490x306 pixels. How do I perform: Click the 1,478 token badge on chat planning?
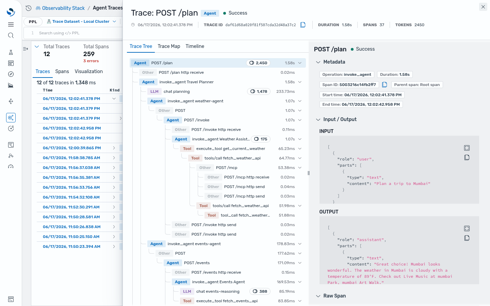pos(259,91)
